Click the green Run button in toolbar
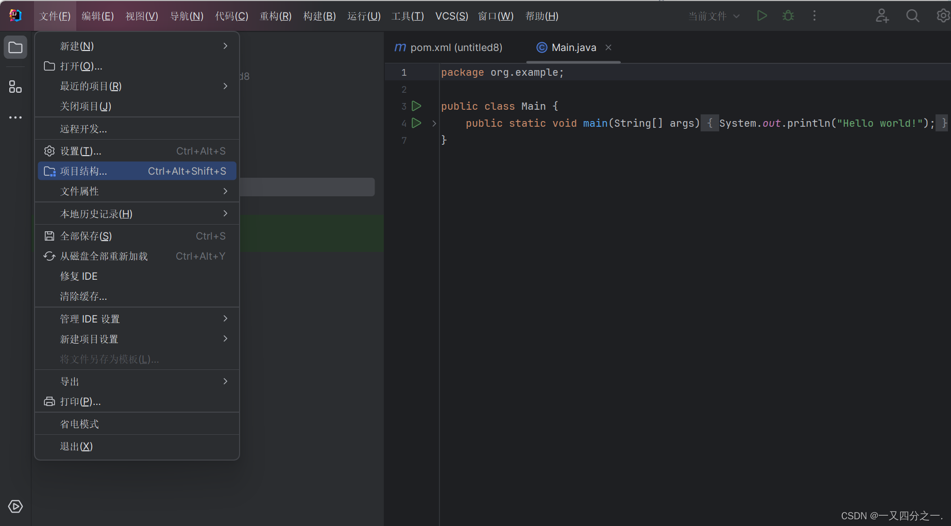Screen dimensions: 951x526 click(x=762, y=16)
